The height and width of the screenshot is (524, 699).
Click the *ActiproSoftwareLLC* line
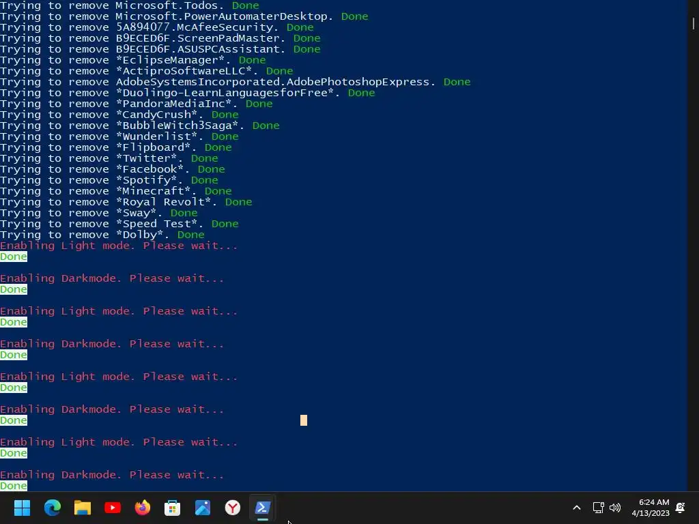point(147,71)
